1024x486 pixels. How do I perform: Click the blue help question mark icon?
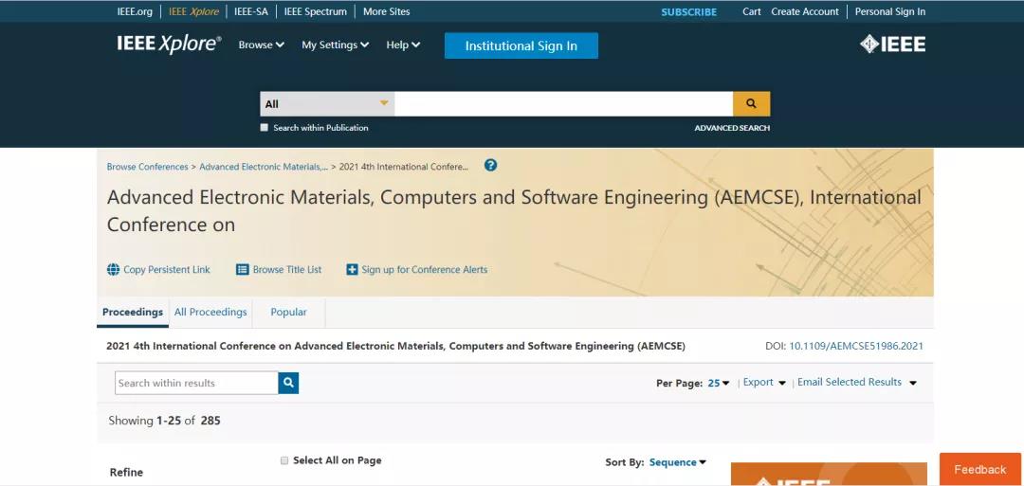pos(490,166)
